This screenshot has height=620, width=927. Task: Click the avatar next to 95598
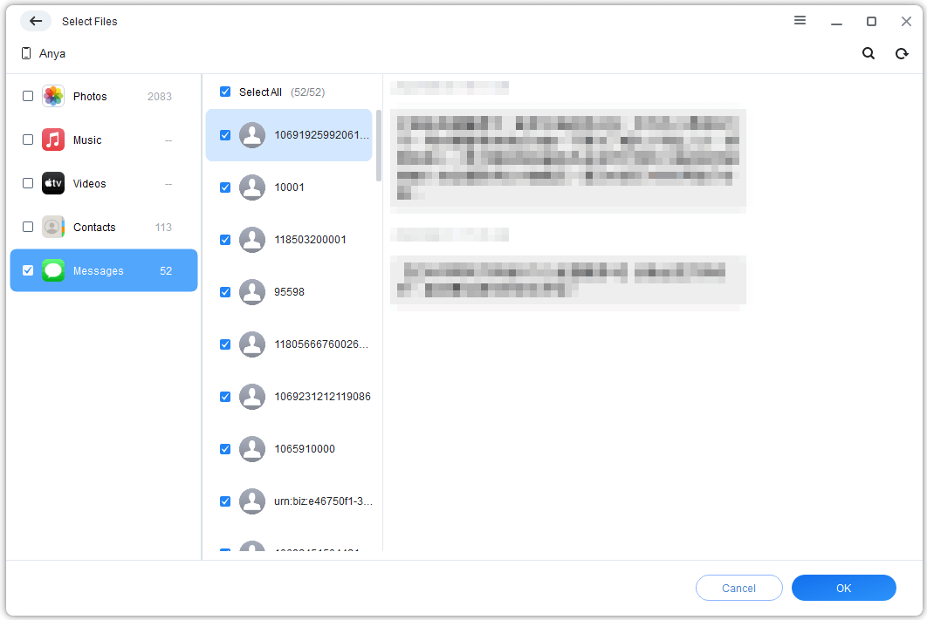point(252,292)
